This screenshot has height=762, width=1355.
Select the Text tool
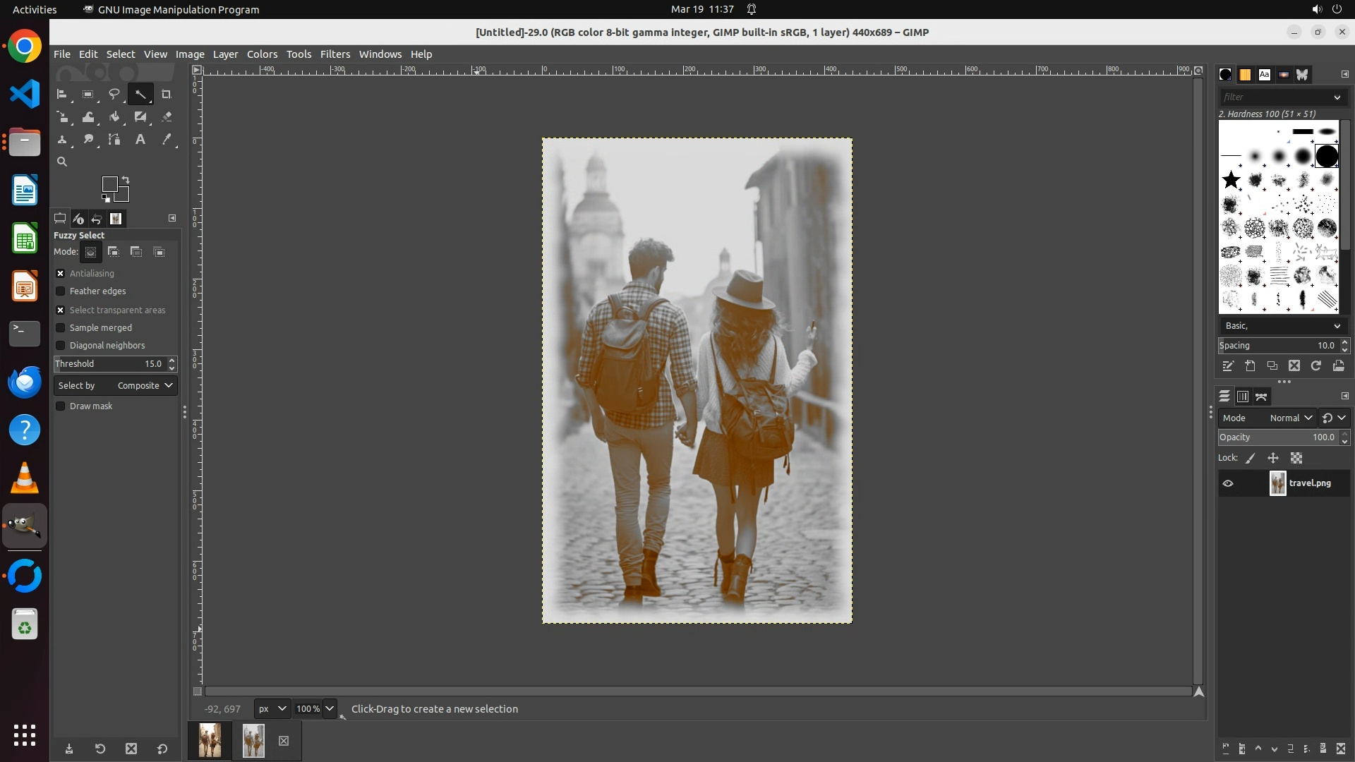[140, 140]
